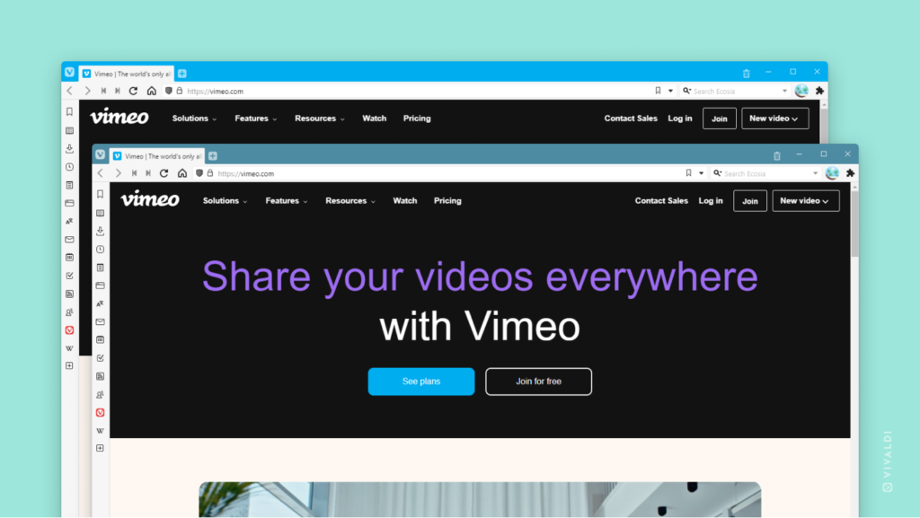Expand Solutions menu in front window
Image resolution: width=920 pixels, height=518 pixels.
tap(226, 201)
